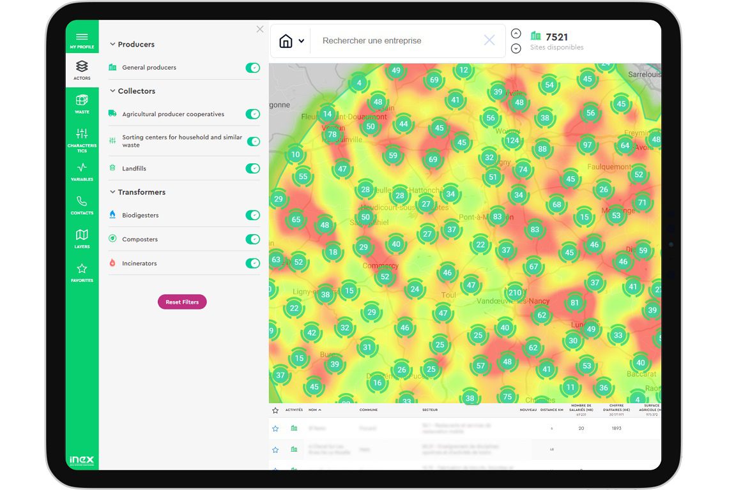This screenshot has width=750, height=490.
Task: Disable the Incinerators toggle
Action: [x=254, y=262]
